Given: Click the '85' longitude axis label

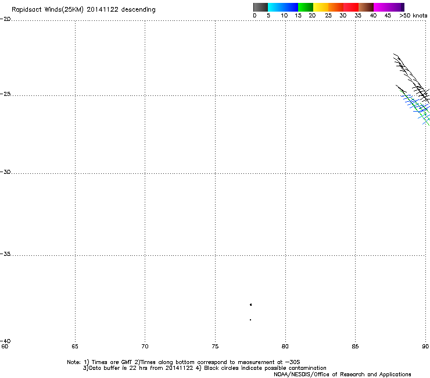Looking at the screenshot, I should tap(355, 347).
